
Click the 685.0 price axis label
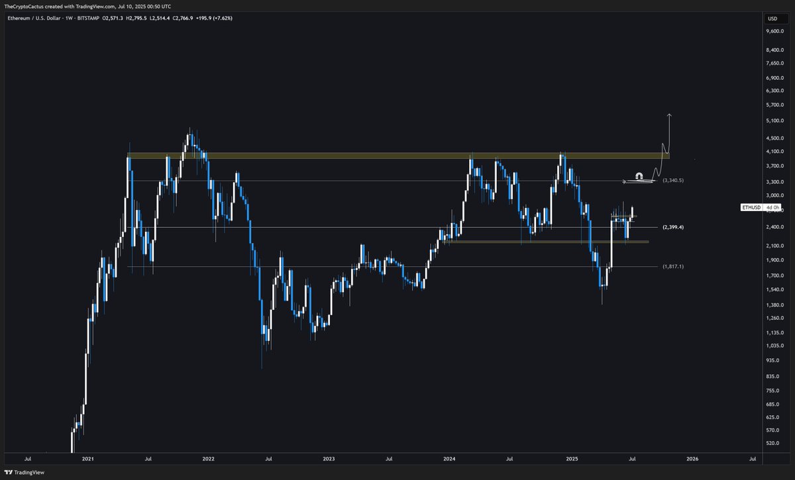[x=774, y=405]
